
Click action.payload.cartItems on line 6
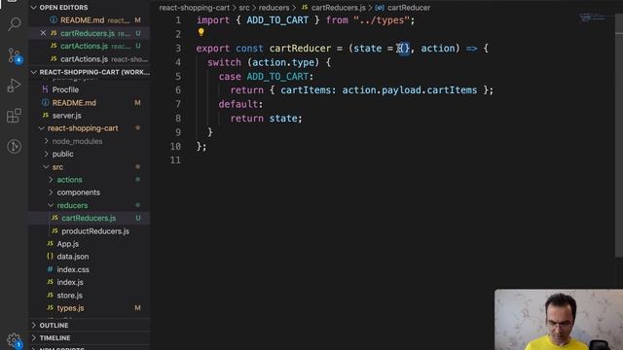point(410,90)
